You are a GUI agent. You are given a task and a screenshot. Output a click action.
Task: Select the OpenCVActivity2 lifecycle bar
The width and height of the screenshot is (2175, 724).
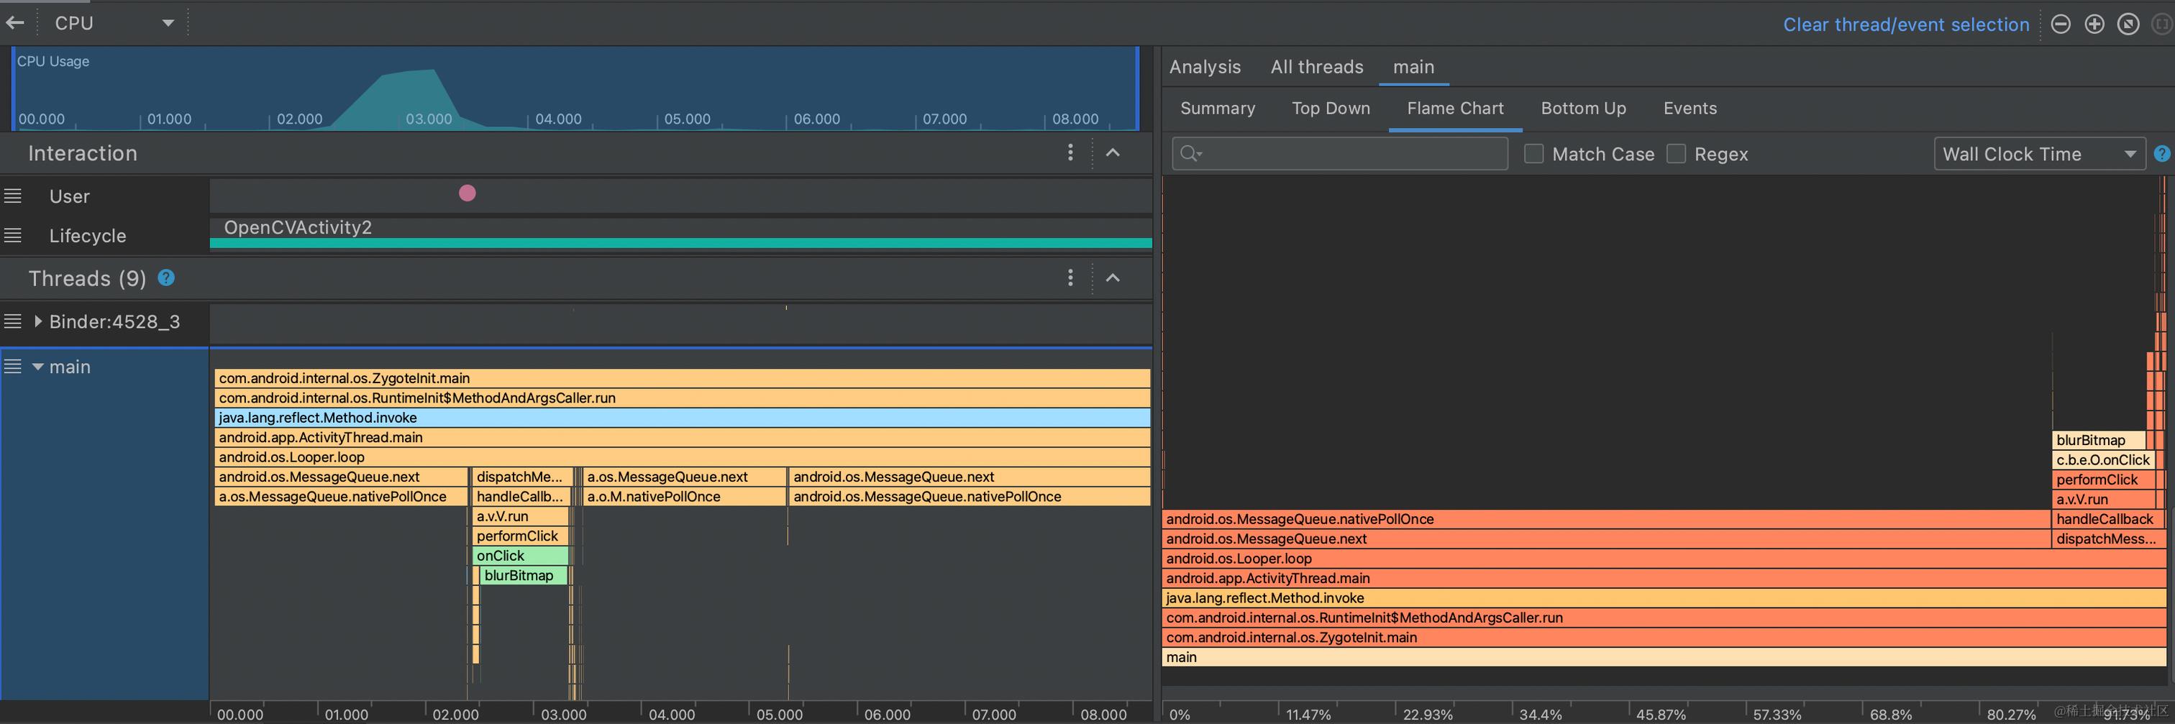680,243
